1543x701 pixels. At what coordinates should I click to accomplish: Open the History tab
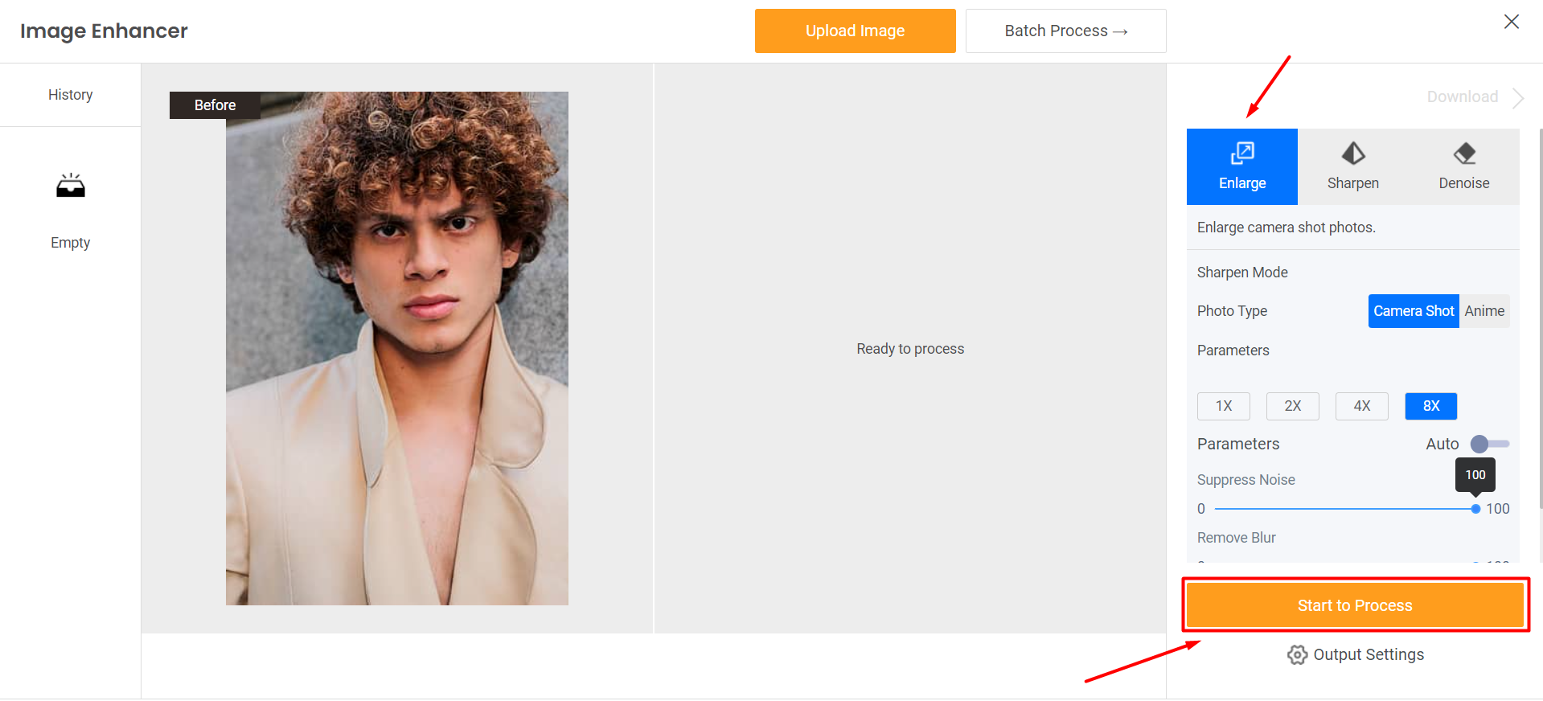point(71,95)
